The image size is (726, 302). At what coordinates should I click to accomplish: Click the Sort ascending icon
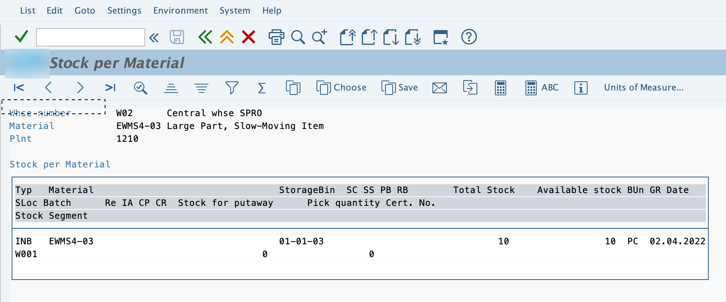pyautogui.click(x=171, y=88)
